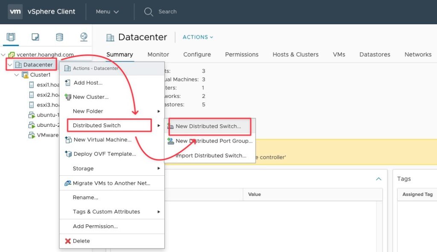The height and width of the screenshot is (252, 437).
Task: Click the Add Host icon
Action: click(x=67, y=83)
